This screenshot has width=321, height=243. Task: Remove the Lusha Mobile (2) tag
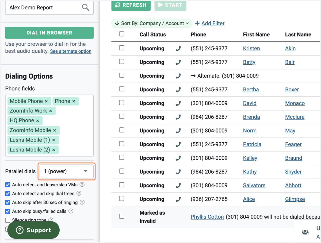coord(53,150)
